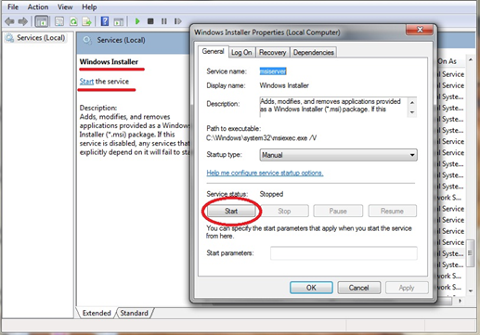
Task: Click inside the Start parameters field
Action: point(344,253)
